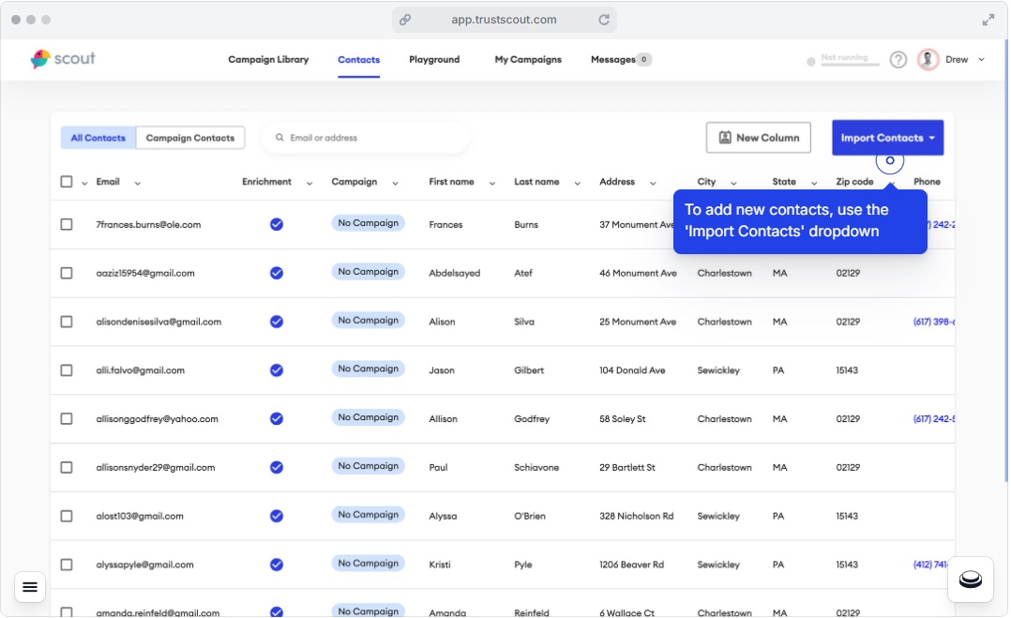Click Drew's profile avatar
The height and width of the screenshot is (618, 1011).
928,59
